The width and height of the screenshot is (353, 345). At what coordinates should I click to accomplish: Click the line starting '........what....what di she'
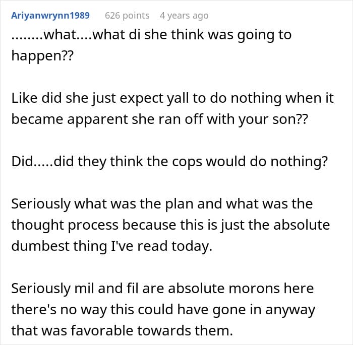(x=151, y=35)
